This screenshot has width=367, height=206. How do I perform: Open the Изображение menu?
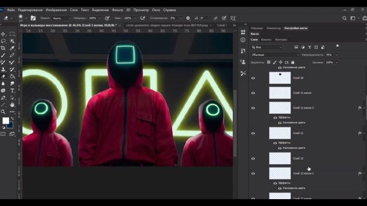coord(56,10)
